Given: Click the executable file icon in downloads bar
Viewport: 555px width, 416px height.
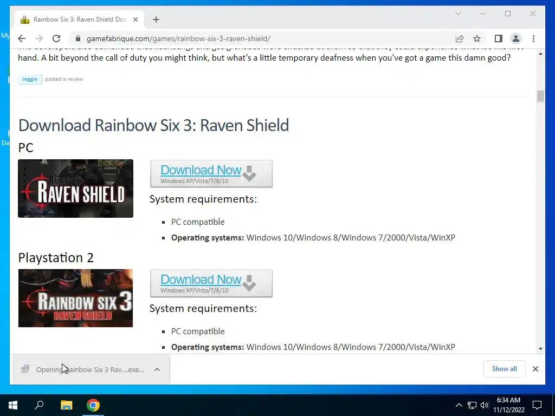Looking at the screenshot, I should click(25, 369).
